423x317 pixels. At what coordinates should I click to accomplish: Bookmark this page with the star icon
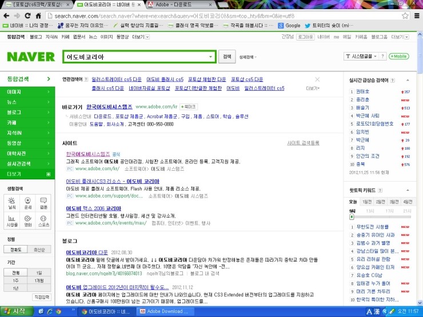[405, 15]
